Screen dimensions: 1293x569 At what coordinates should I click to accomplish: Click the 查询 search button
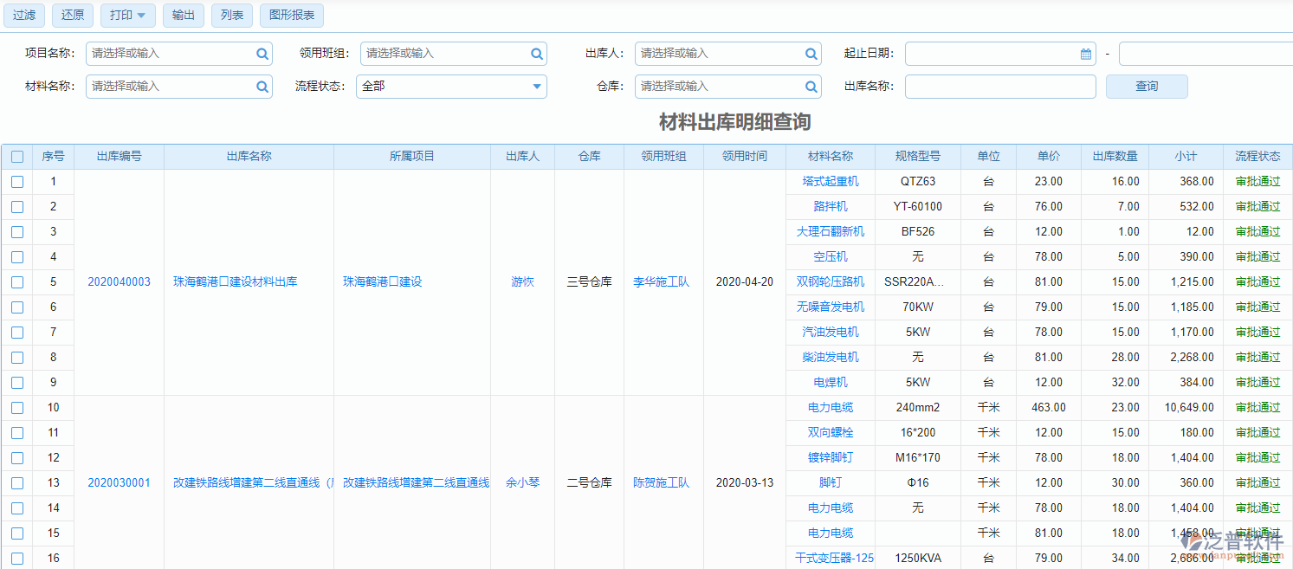tap(1146, 87)
